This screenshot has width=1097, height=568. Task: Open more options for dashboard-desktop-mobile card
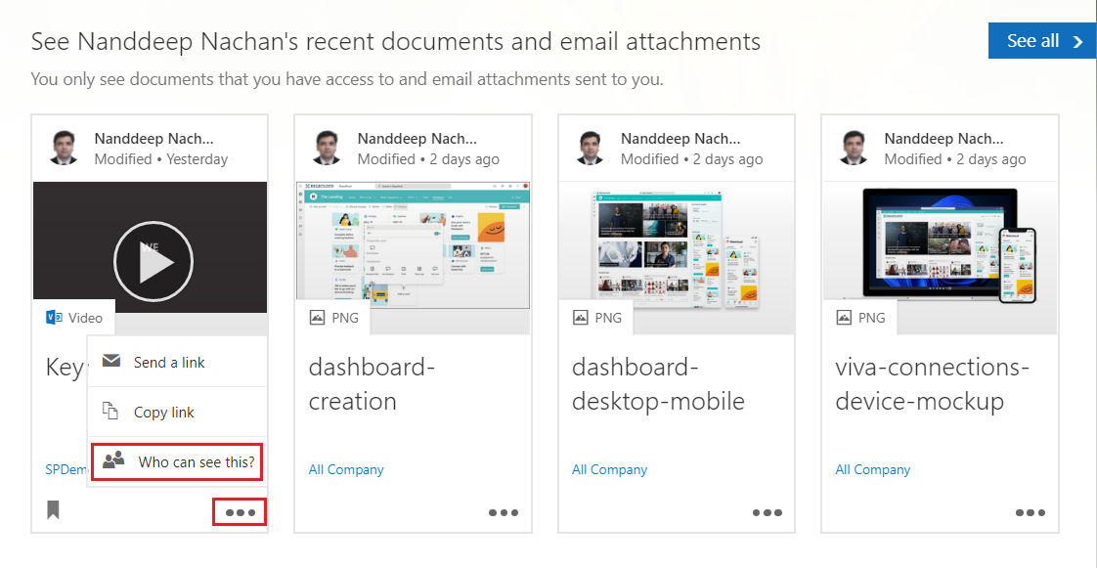767,511
